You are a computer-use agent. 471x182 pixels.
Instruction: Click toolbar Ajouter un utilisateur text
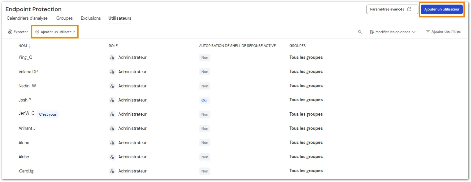click(58, 32)
